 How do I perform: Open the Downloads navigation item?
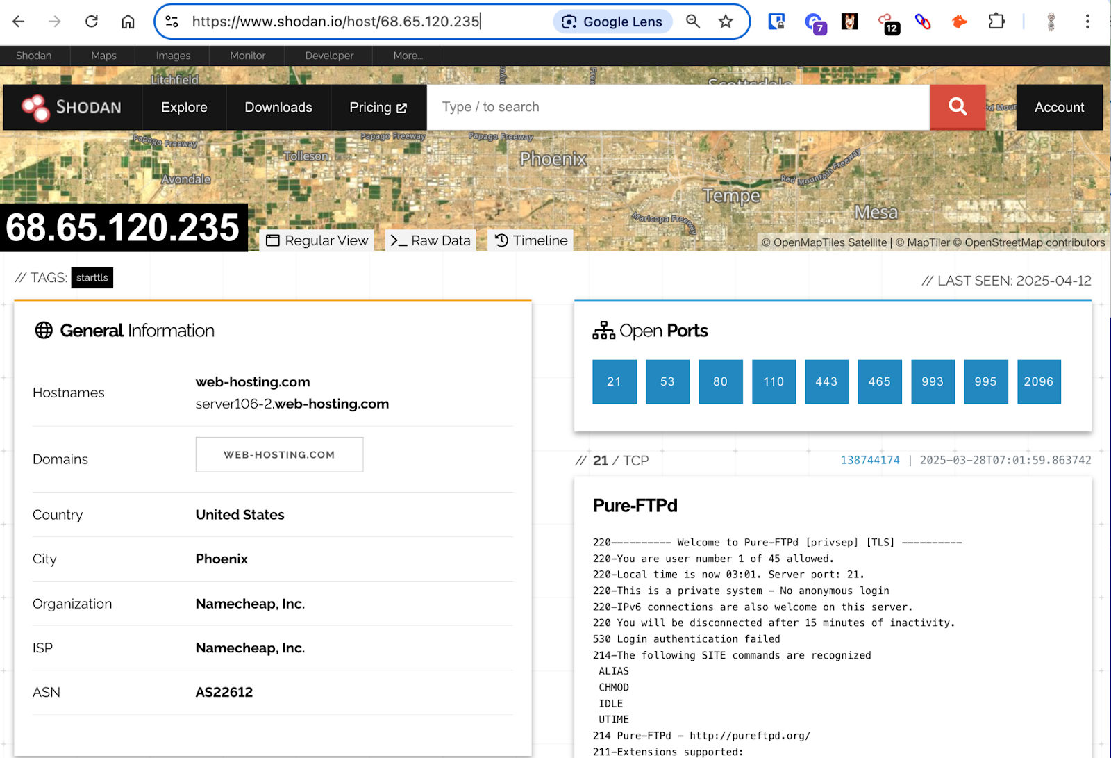point(278,108)
